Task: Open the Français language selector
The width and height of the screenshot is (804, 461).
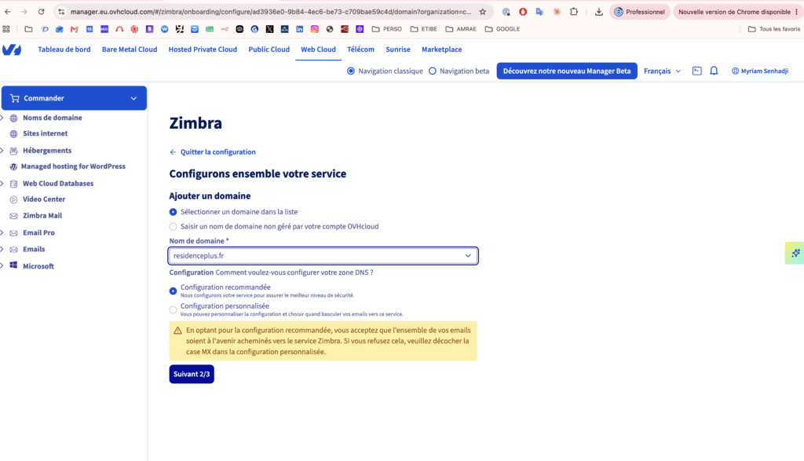Action: pyautogui.click(x=662, y=71)
